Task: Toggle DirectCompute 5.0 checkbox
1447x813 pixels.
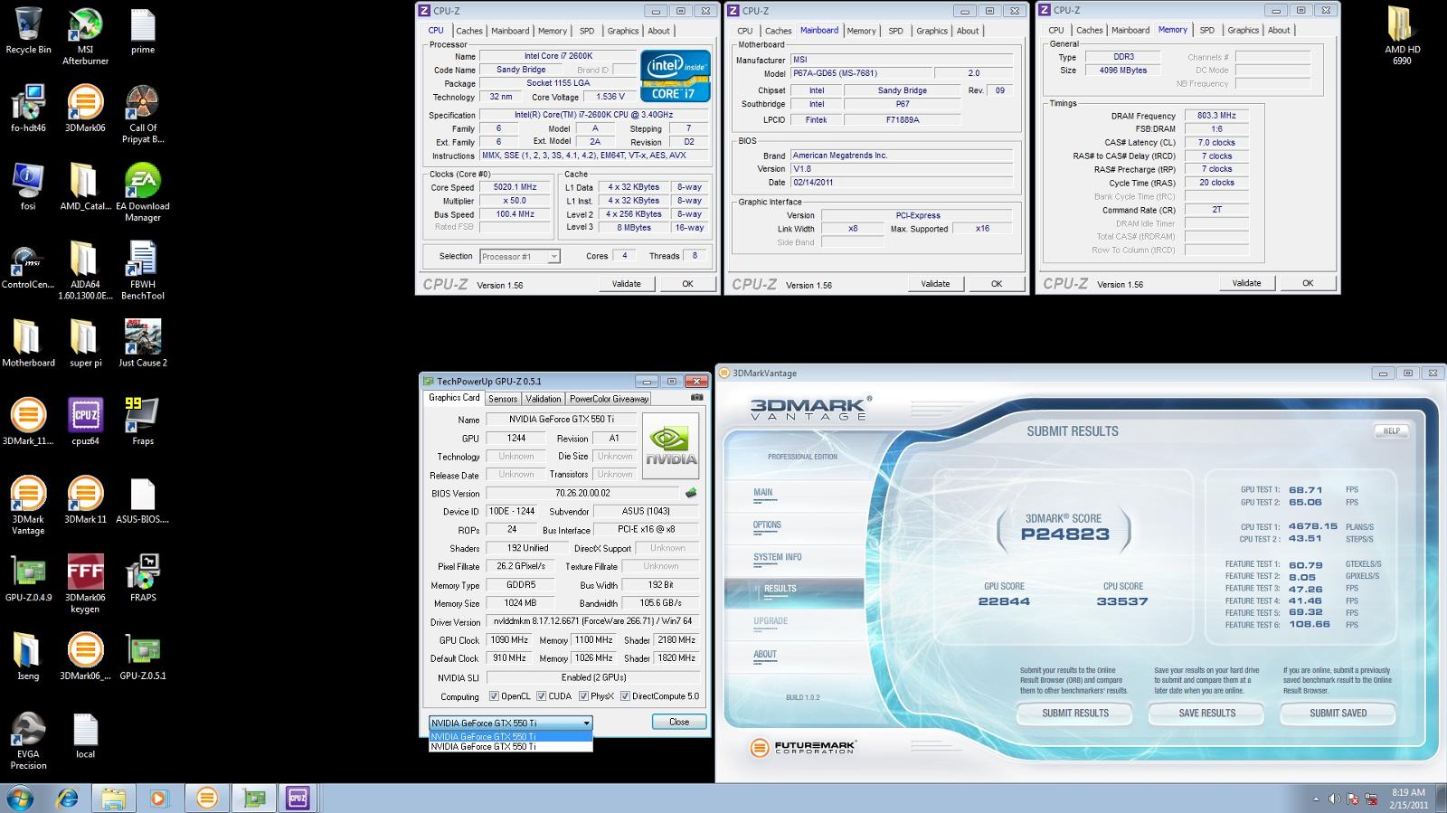Action: pyautogui.click(x=625, y=696)
